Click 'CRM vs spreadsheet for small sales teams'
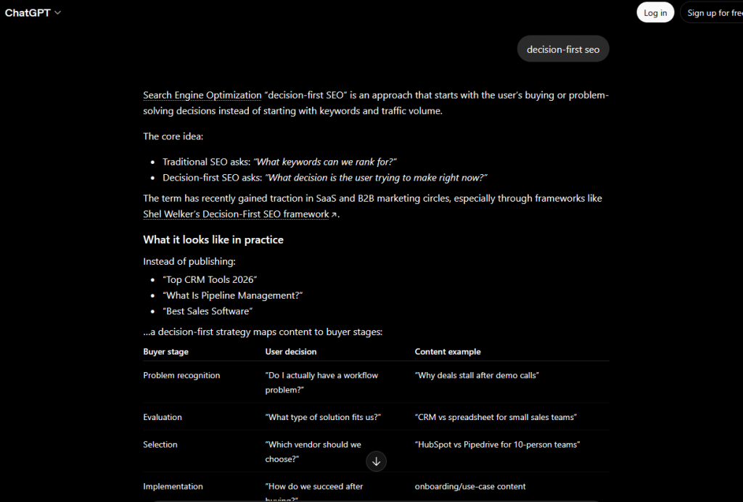The height and width of the screenshot is (502, 743). pos(496,417)
